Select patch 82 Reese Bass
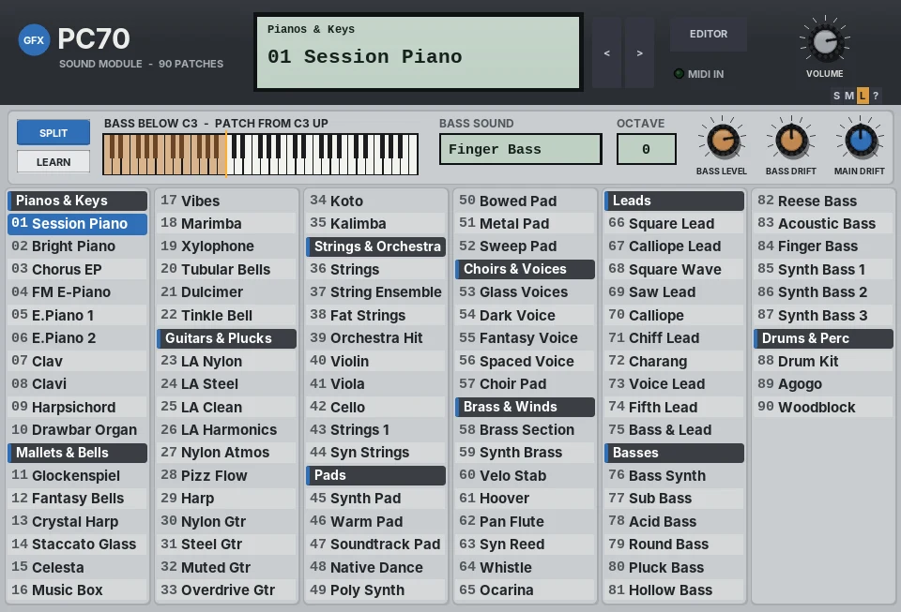 tap(823, 201)
